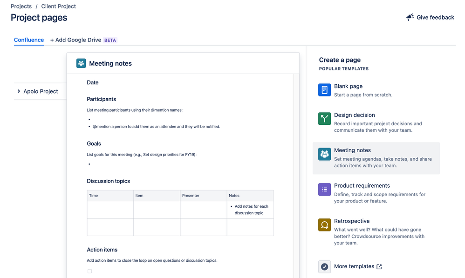The width and height of the screenshot is (465, 278).
Task: Select the Retrospective template icon
Action: tap(324, 224)
